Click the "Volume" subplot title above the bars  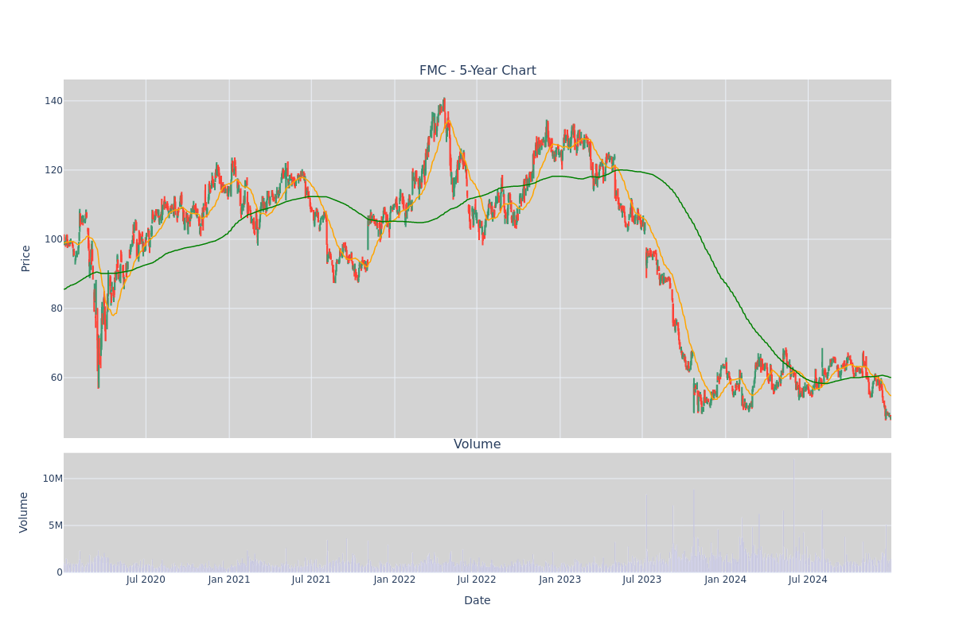(477, 444)
